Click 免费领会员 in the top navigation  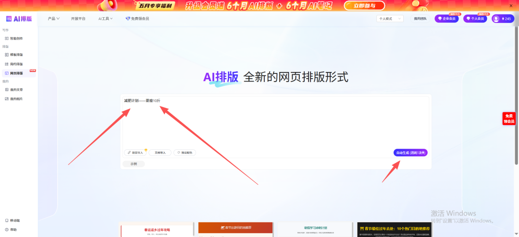[140, 19]
